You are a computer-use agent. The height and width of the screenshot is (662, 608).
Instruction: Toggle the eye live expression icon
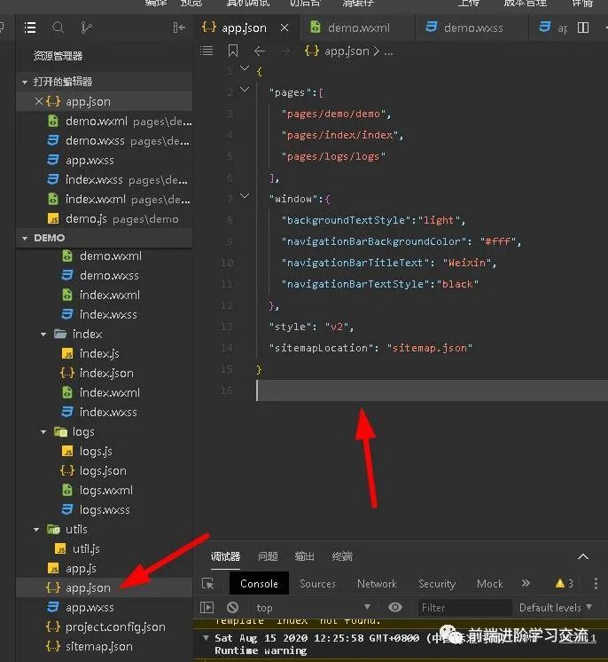(x=395, y=608)
